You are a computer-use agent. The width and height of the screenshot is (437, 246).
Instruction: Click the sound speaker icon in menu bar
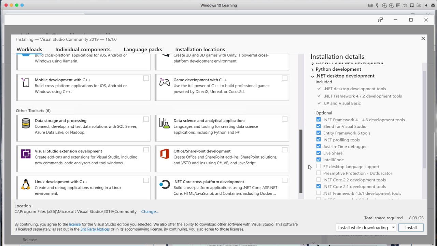(x=405, y=5)
